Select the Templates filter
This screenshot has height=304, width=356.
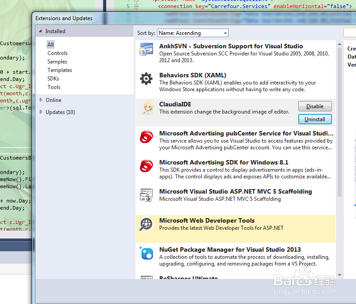pos(60,70)
